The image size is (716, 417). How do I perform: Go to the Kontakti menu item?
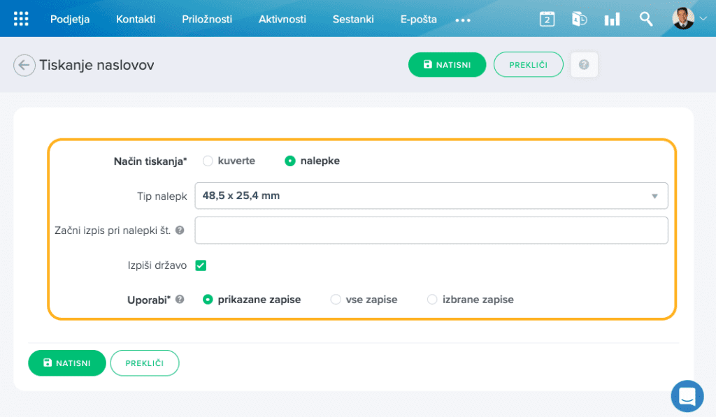tap(136, 20)
